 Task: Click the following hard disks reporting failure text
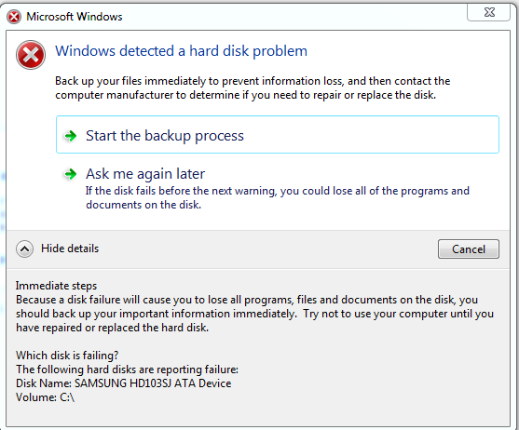point(127,370)
